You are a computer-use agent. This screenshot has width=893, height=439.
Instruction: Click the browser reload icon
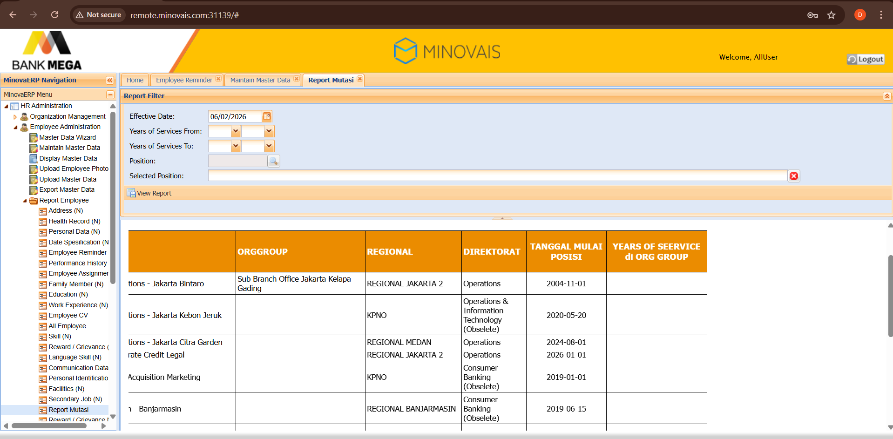coord(54,15)
